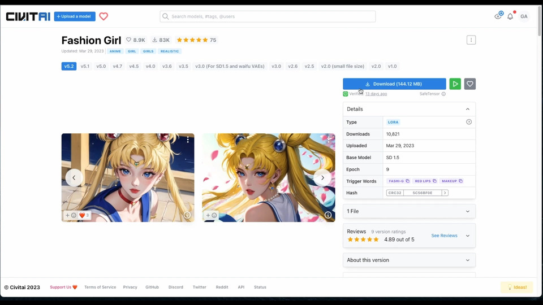The height and width of the screenshot is (305, 543).
Task: Click the page vertical scrollbar
Action: (x=540, y=21)
